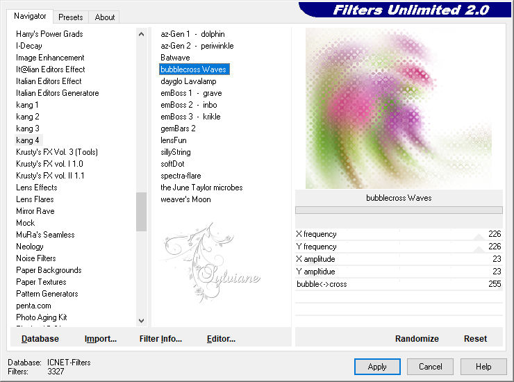Screen dimensions: 514x382
Task: Select Pattern Generators category
Action: click(47, 294)
